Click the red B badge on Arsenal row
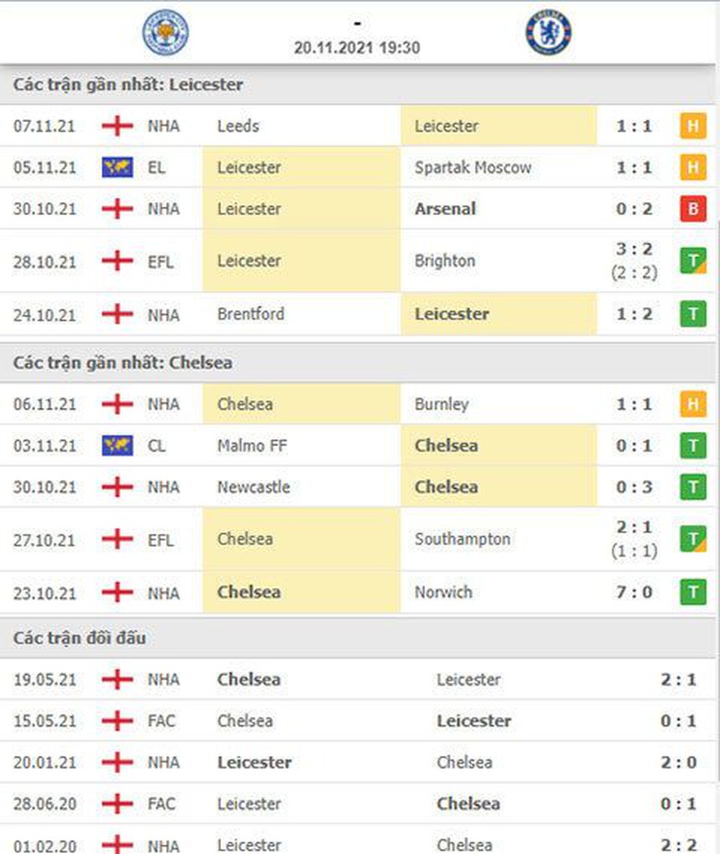 pos(692,210)
